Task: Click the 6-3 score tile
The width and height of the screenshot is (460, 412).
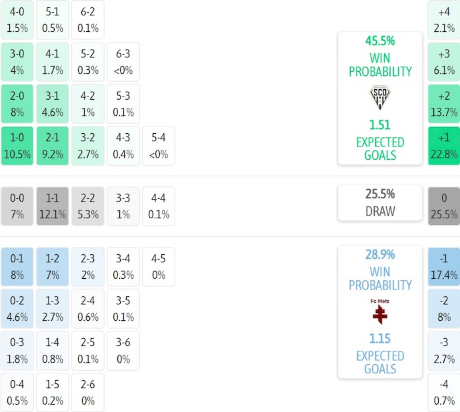Action: click(123, 62)
